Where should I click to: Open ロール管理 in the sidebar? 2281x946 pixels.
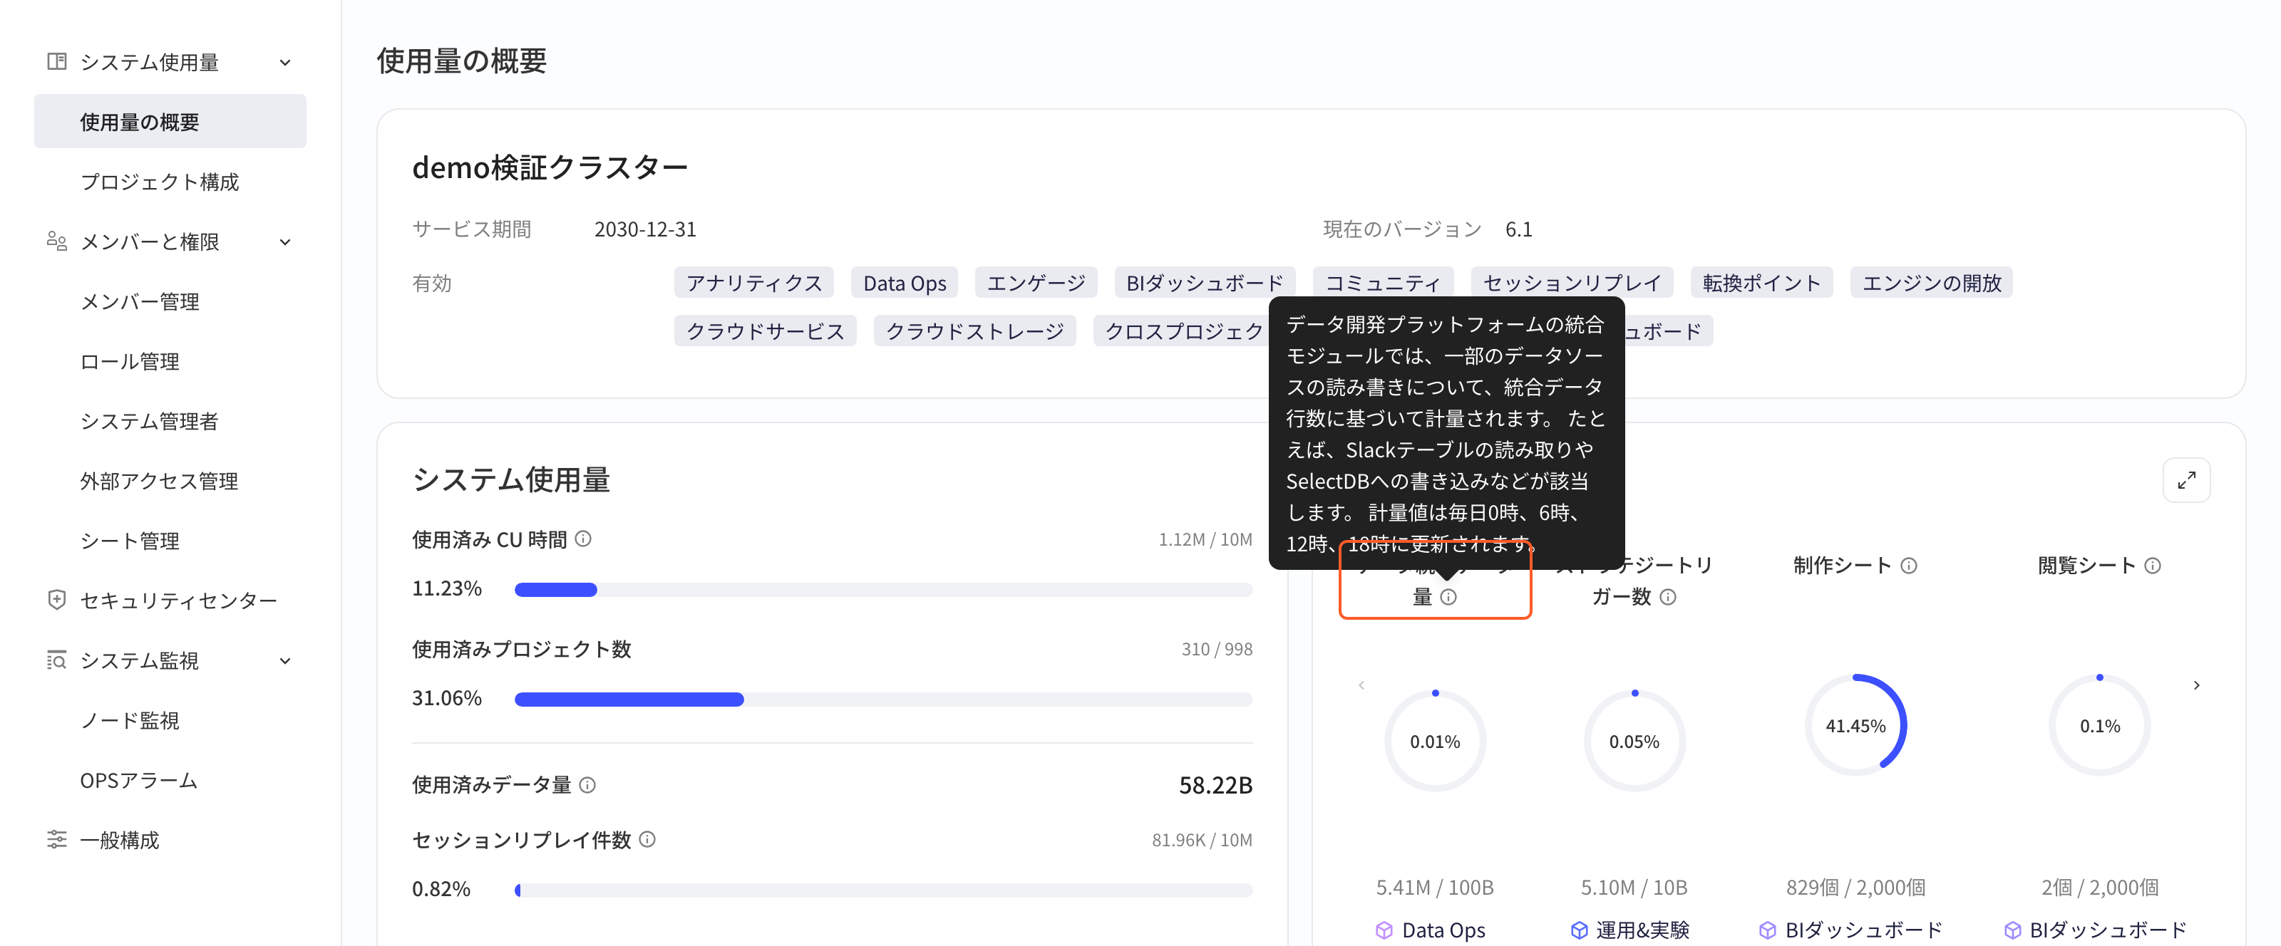pos(130,361)
